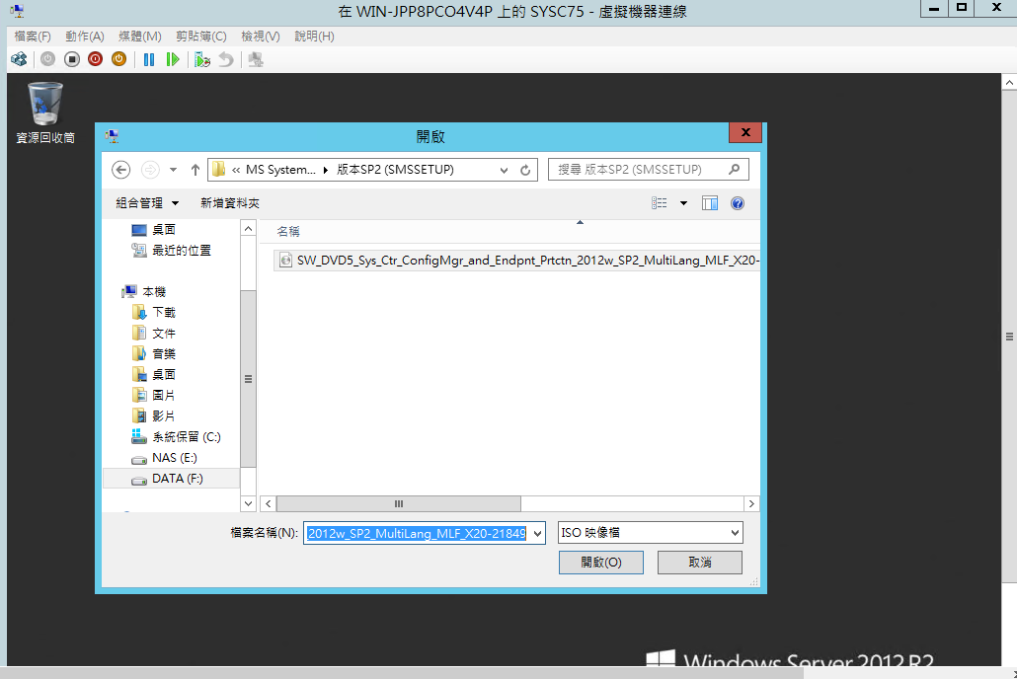Refresh the current folder view
Screen dimensions: 1017x679
pyautogui.click(x=525, y=170)
